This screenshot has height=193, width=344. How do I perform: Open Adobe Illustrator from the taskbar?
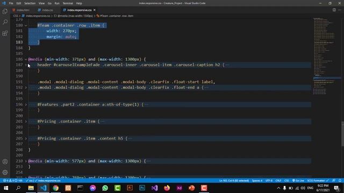130,188
